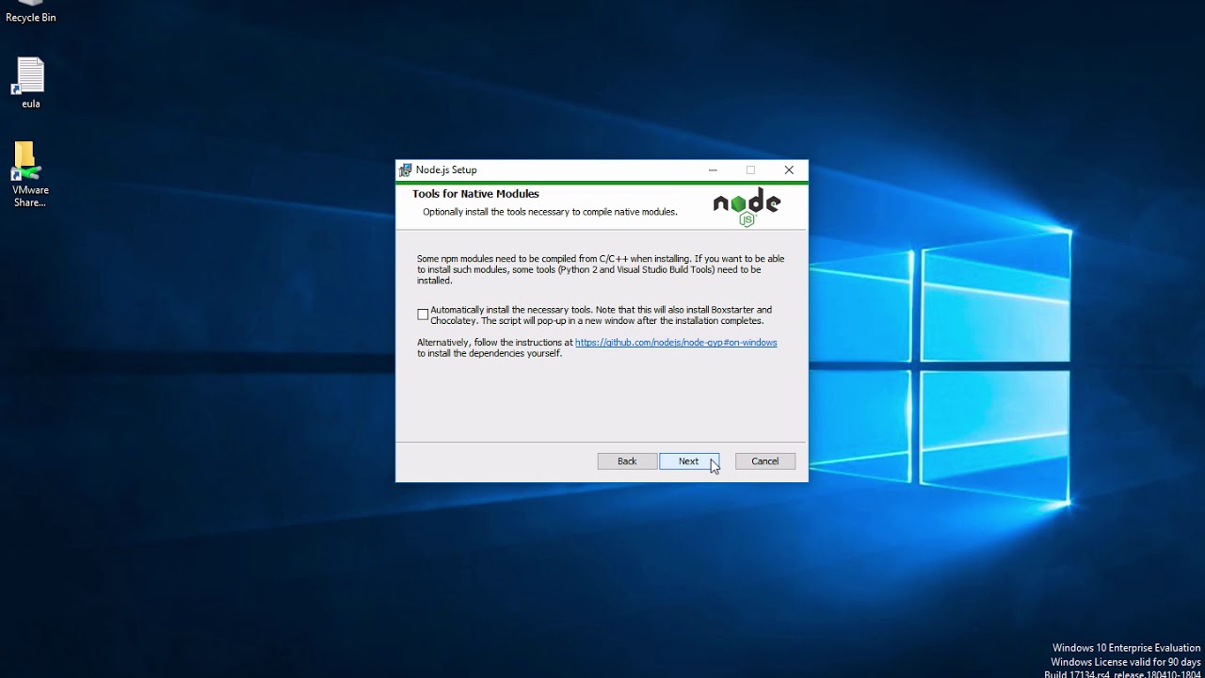Enable automatically install the necessary tools checkbox
Screen dimensions: 1205x678
pos(423,315)
